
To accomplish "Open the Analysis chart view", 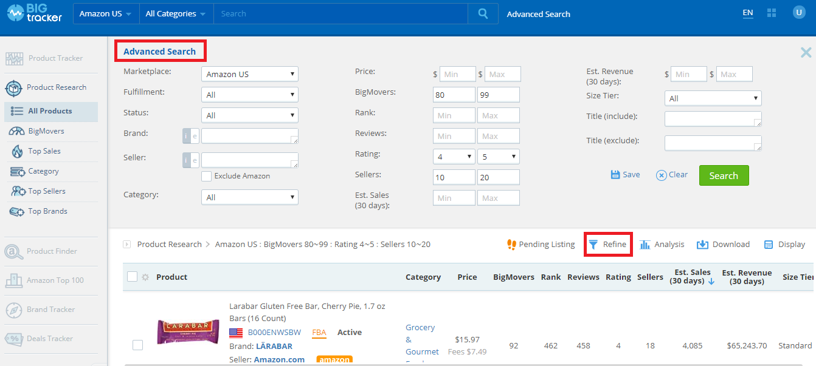I will point(662,245).
